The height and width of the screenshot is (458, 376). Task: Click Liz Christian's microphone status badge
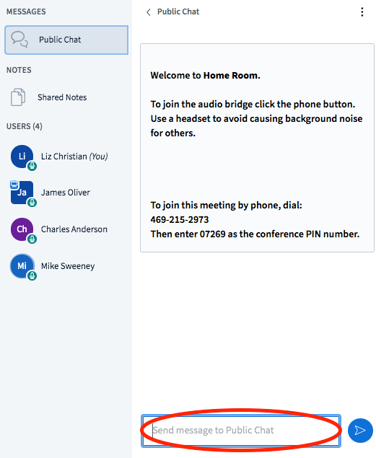(32, 166)
